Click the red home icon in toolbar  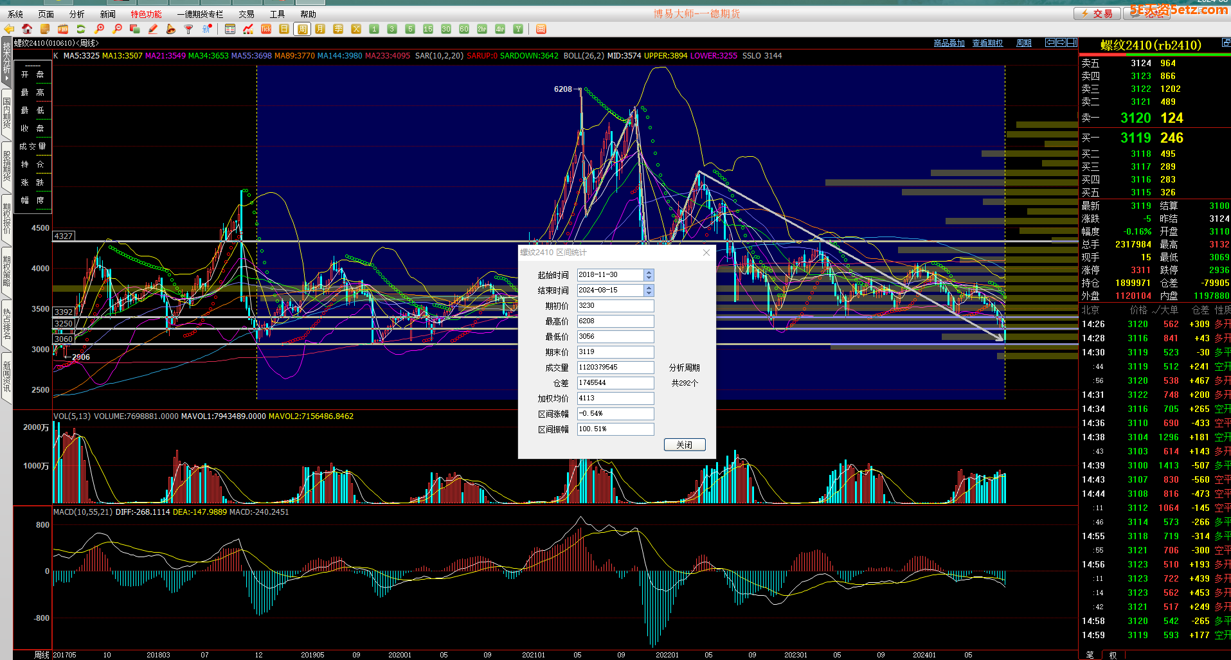click(27, 29)
